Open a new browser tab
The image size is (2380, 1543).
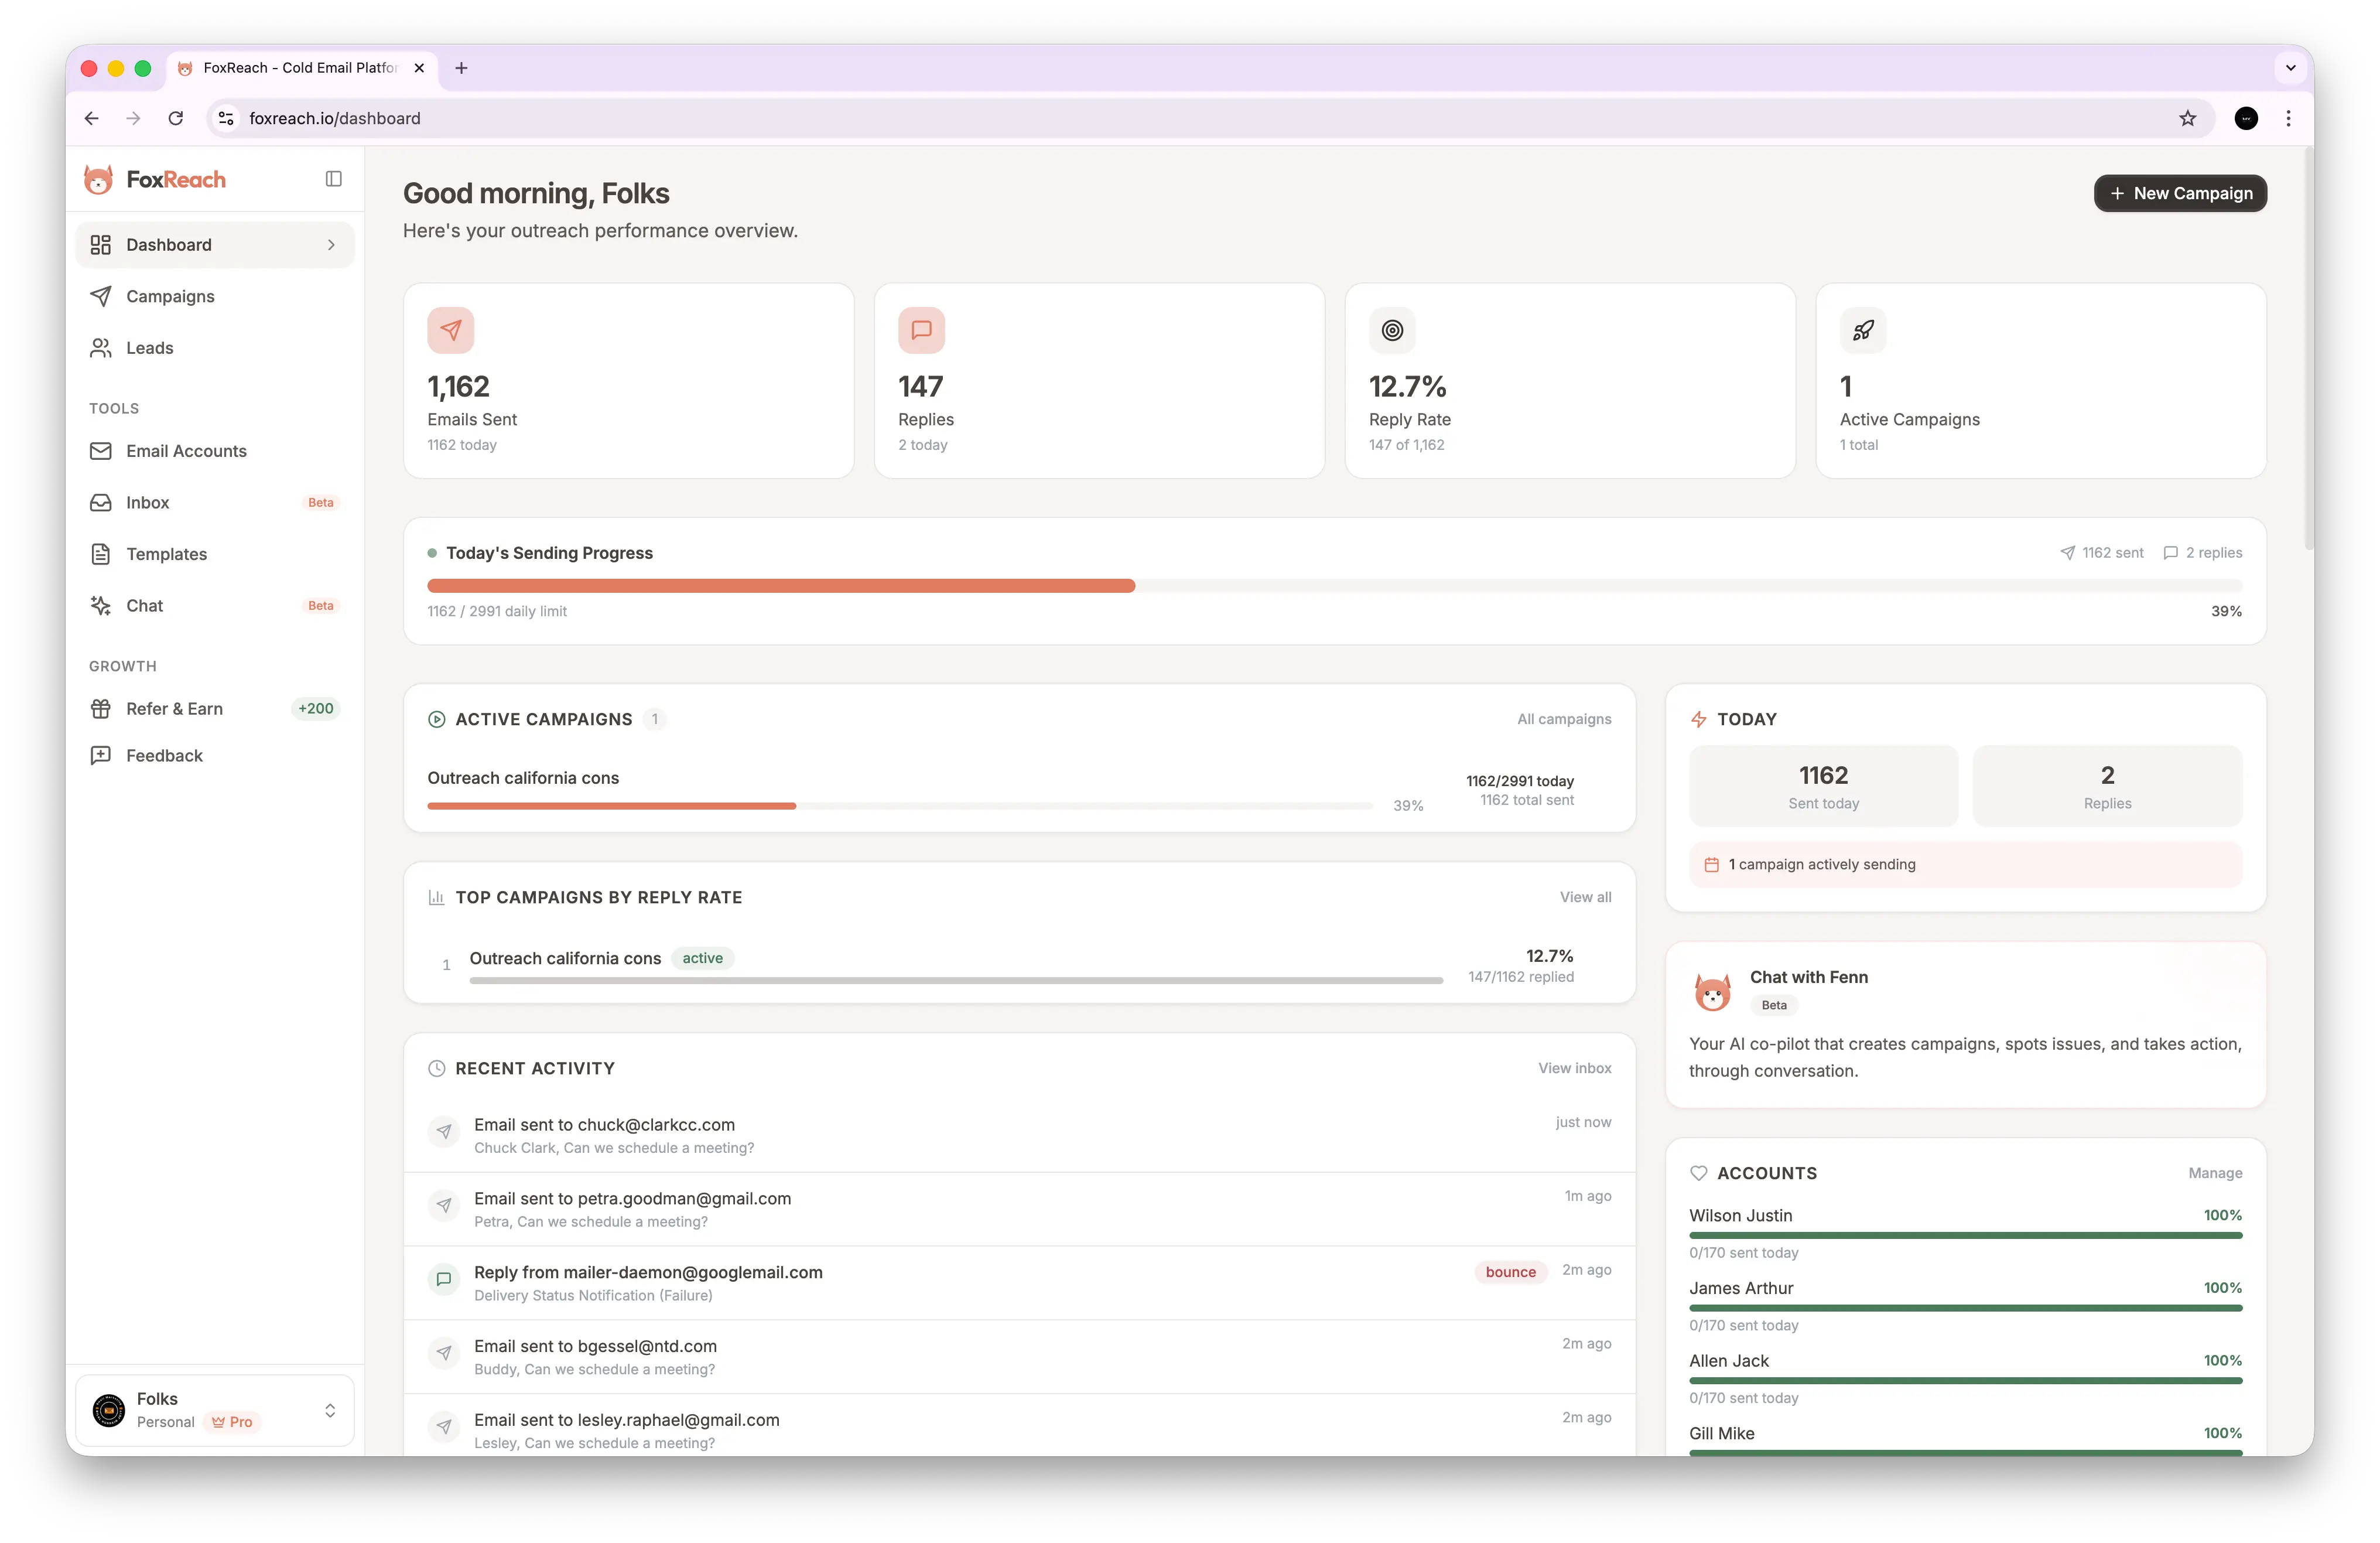coord(461,68)
